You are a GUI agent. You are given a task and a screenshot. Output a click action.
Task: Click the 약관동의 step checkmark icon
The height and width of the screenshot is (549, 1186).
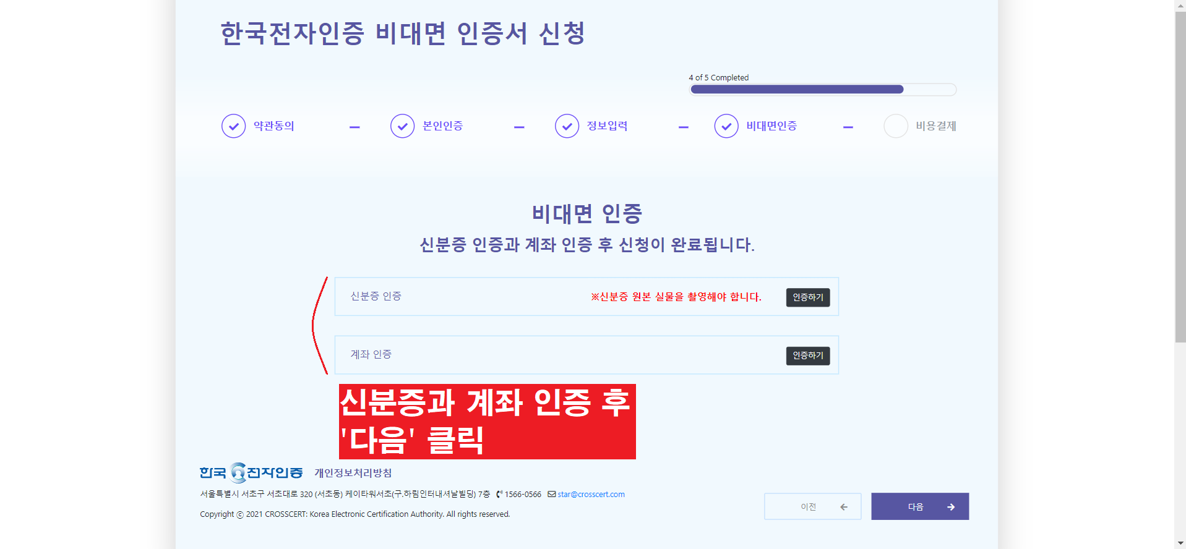(x=233, y=126)
